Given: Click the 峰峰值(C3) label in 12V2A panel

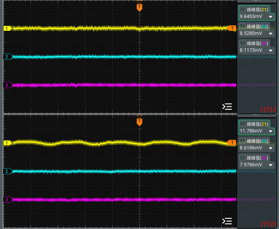Looking at the screenshot, I should 258,158.
